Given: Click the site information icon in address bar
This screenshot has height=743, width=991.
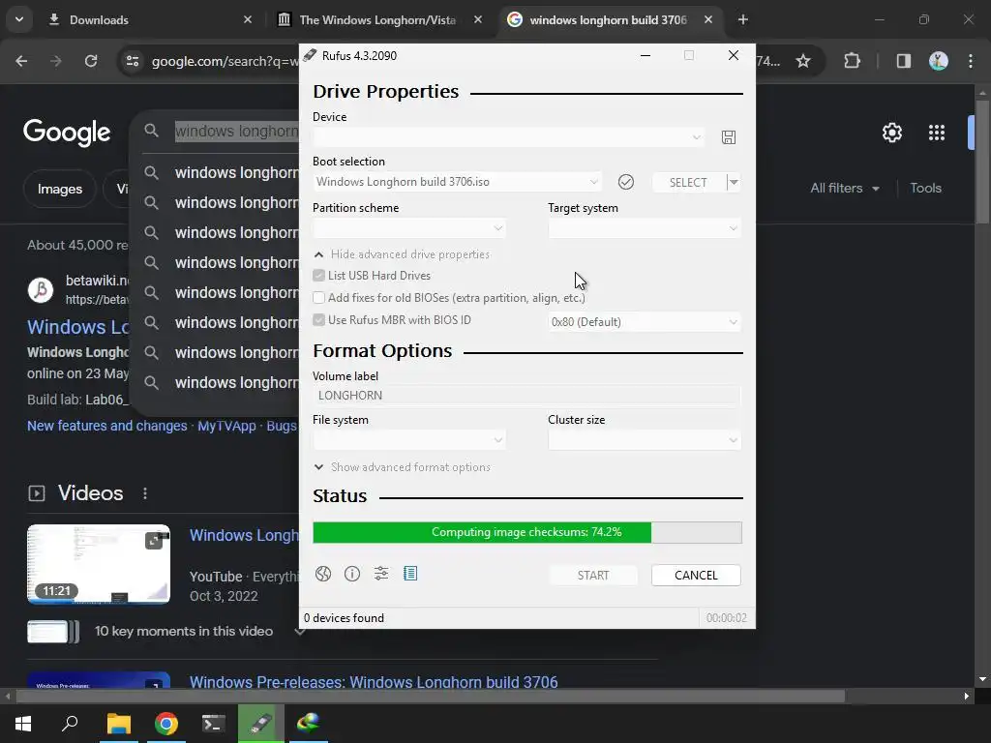Looking at the screenshot, I should pos(132,61).
